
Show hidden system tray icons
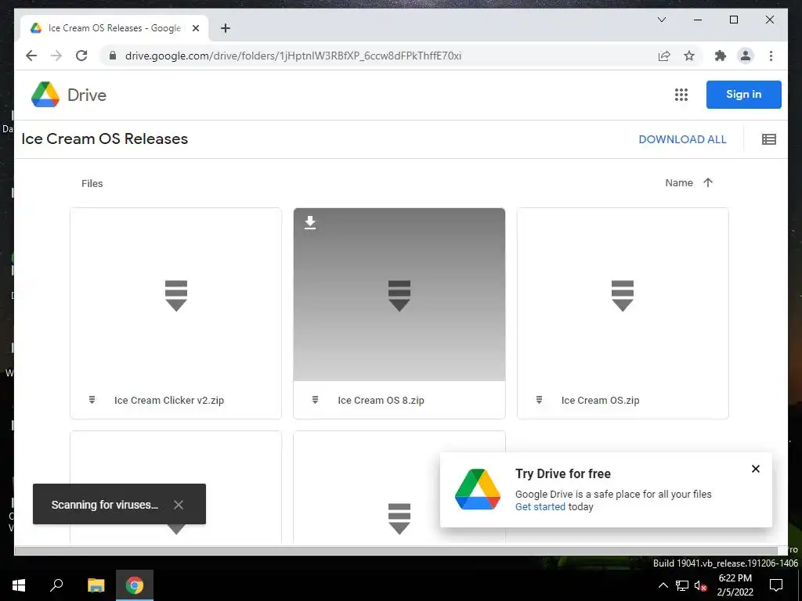(663, 585)
